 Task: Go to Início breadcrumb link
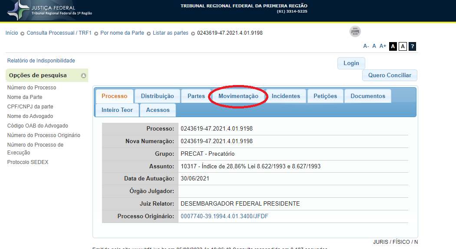point(12,33)
